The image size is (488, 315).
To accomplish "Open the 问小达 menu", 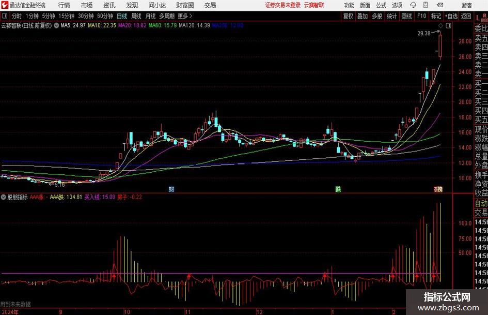I will 157,5.
